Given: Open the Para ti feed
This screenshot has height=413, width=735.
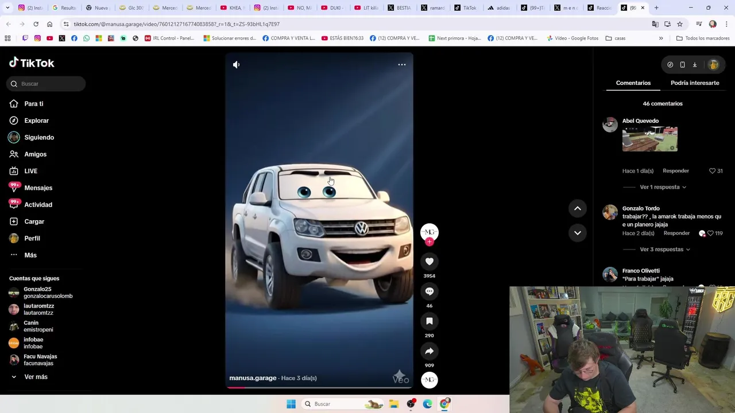Looking at the screenshot, I should pyautogui.click(x=34, y=104).
